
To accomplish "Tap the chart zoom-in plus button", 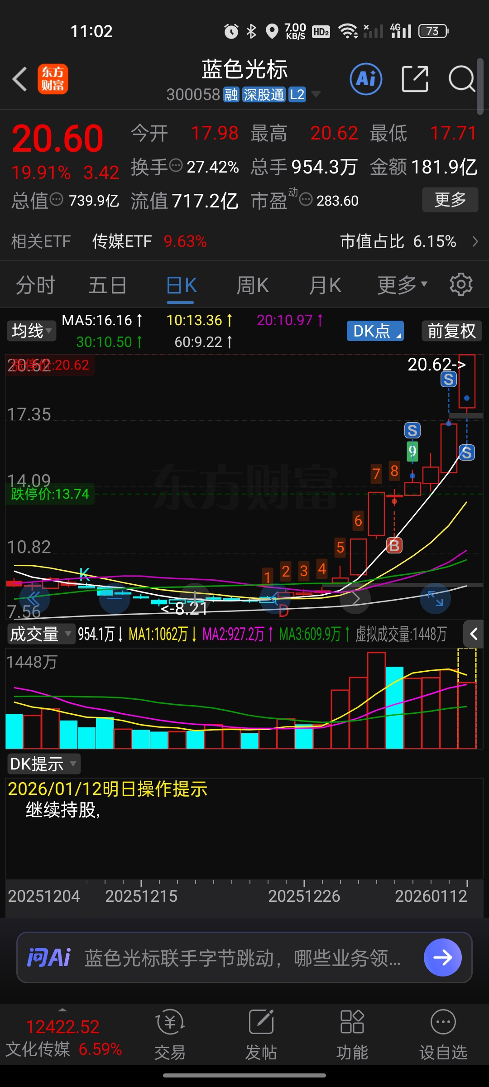I will tap(195, 598).
